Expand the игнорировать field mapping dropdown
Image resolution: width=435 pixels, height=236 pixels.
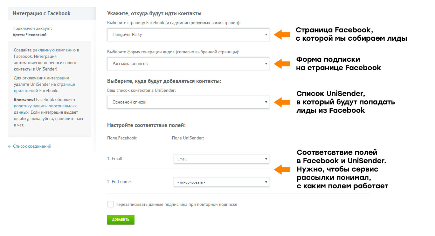[222, 182]
